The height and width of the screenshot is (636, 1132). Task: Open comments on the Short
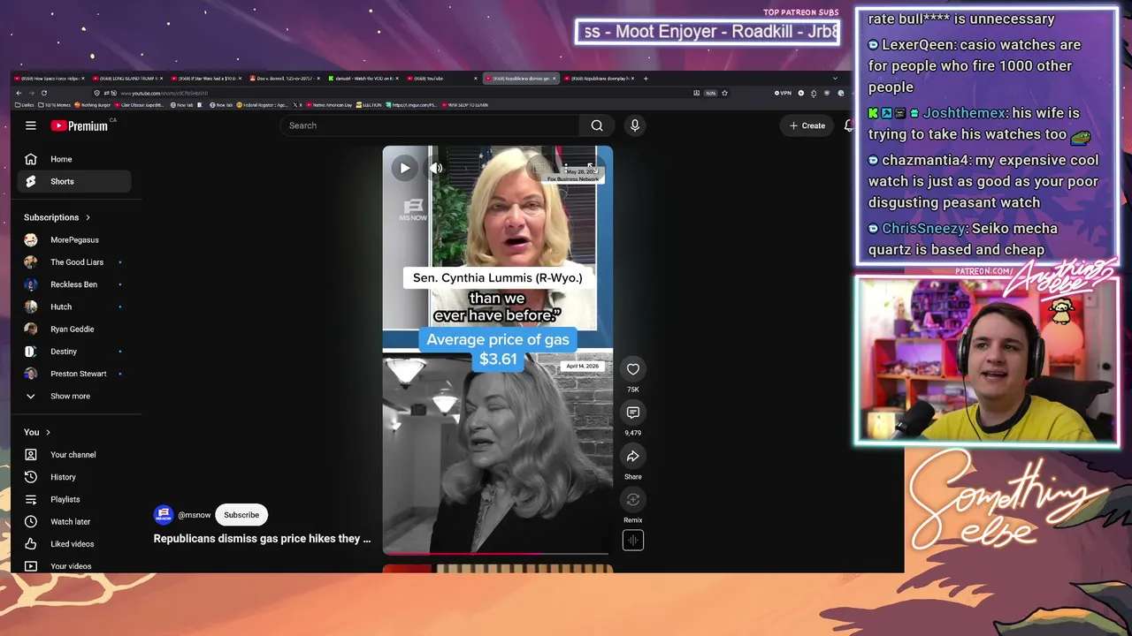pyautogui.click(x=633, y=413)
